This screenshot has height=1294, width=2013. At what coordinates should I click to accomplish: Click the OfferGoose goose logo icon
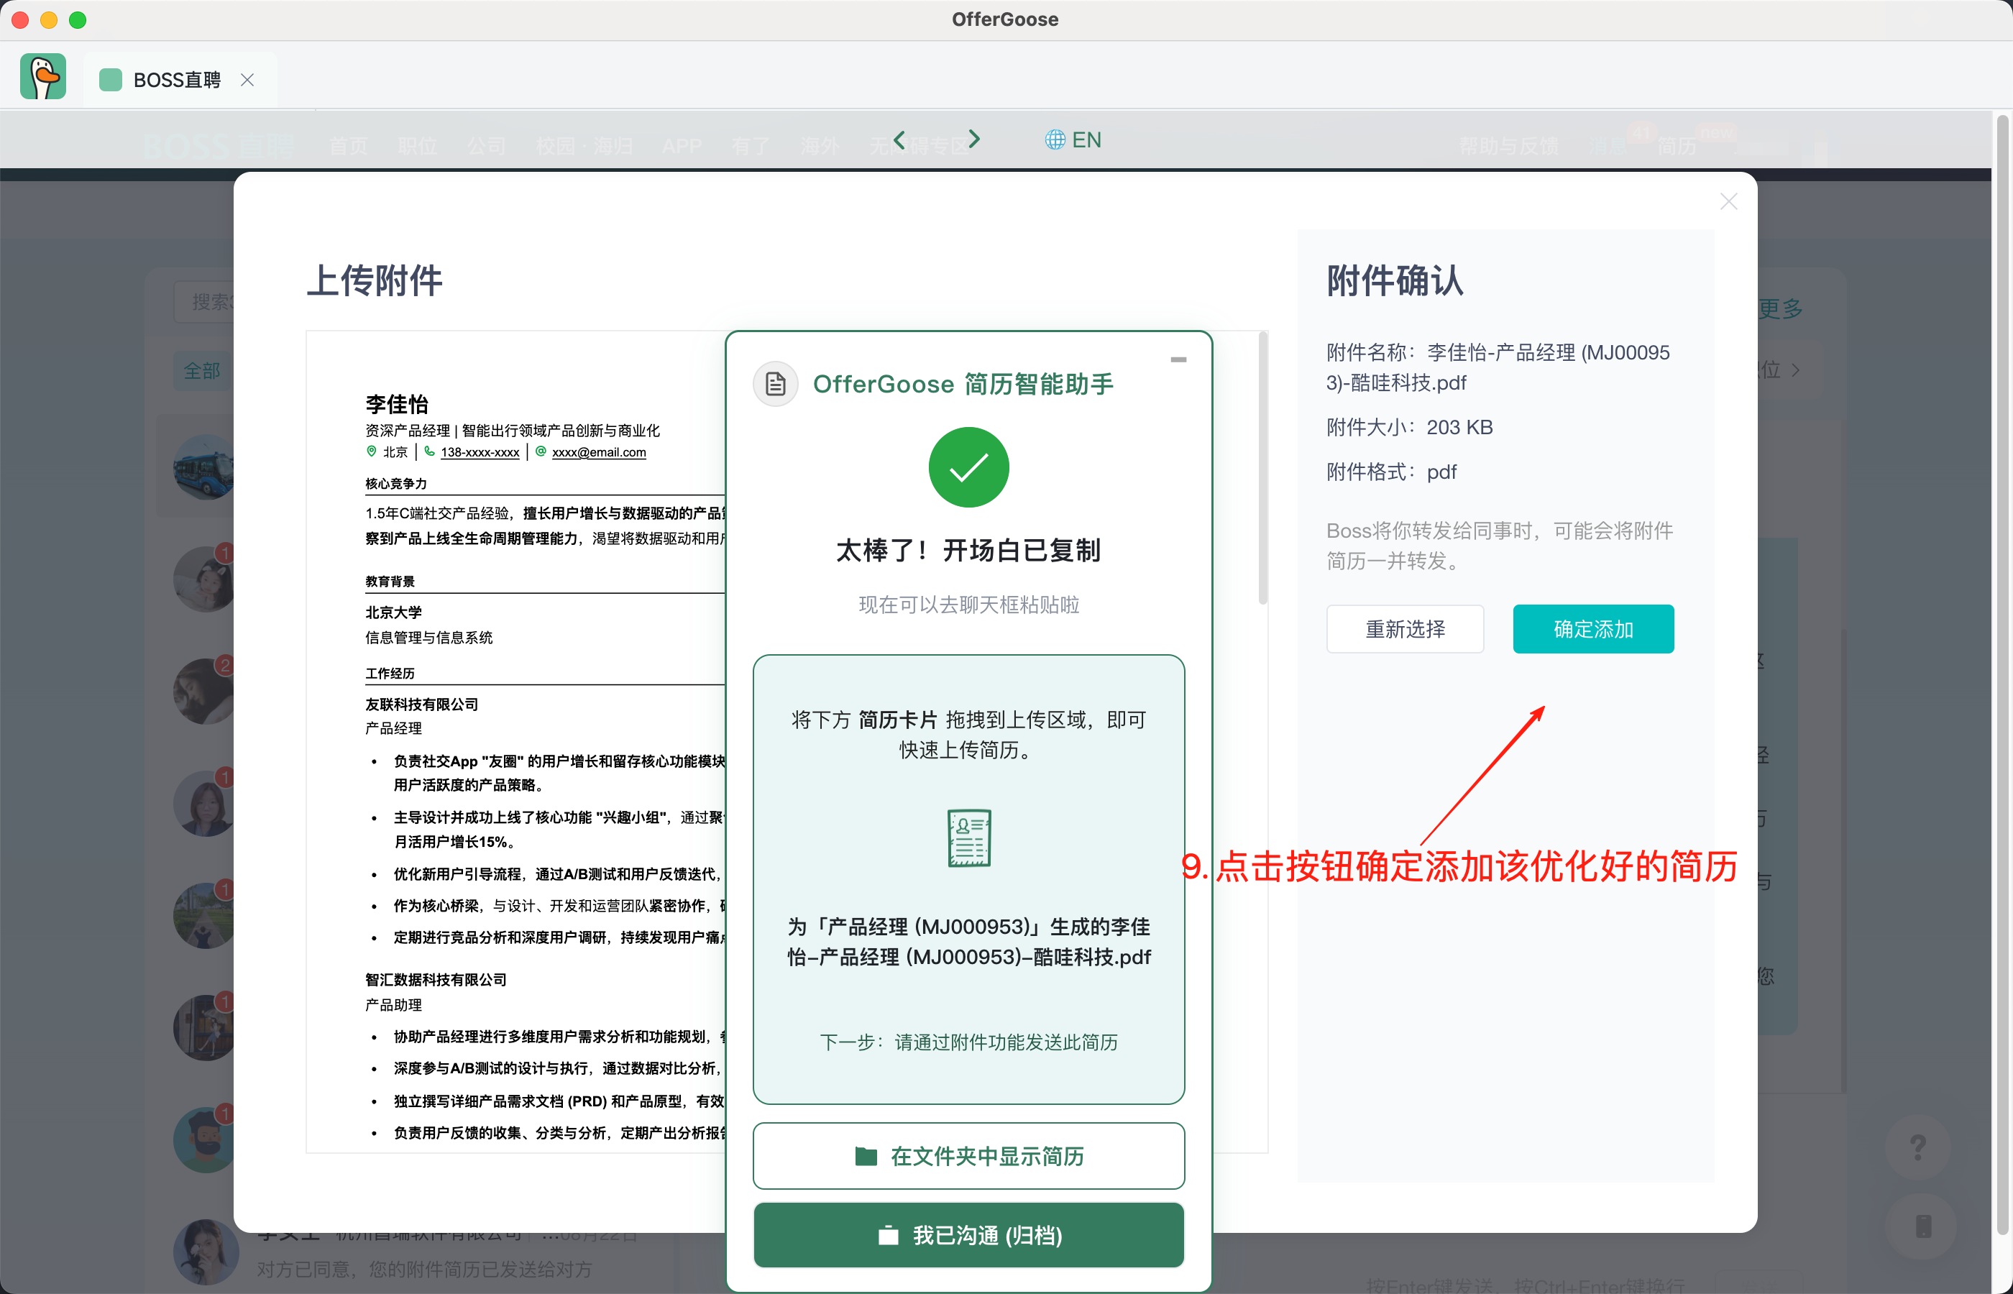pos(43,78)
